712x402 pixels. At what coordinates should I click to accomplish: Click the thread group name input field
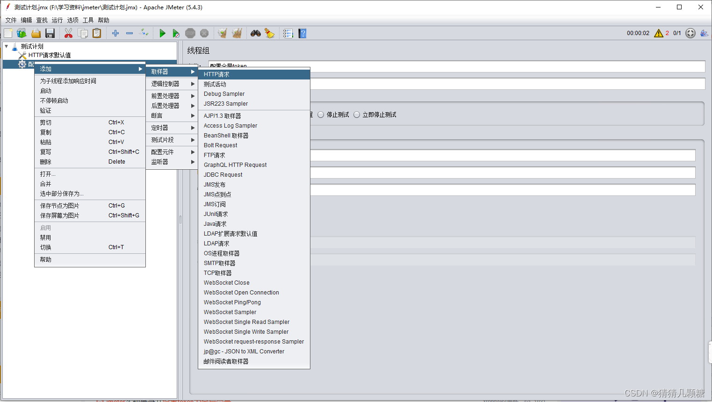tap(457, 66)
